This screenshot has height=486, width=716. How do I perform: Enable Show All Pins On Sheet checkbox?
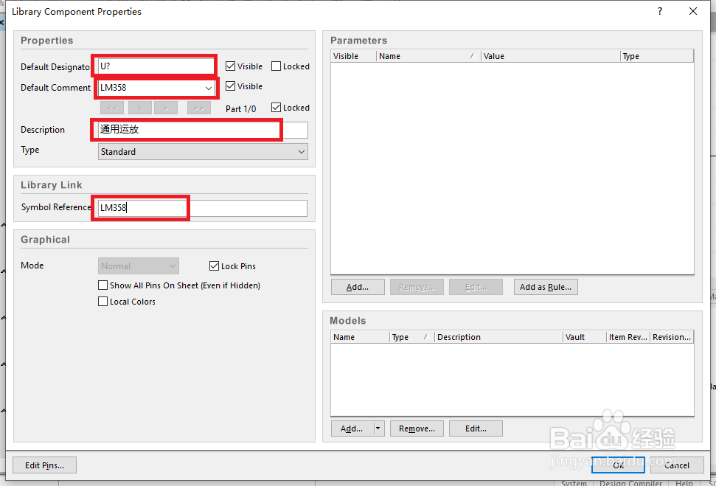pyautogui.click(x=102, y=285)
